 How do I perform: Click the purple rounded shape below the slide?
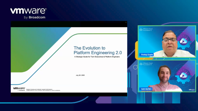104,100
